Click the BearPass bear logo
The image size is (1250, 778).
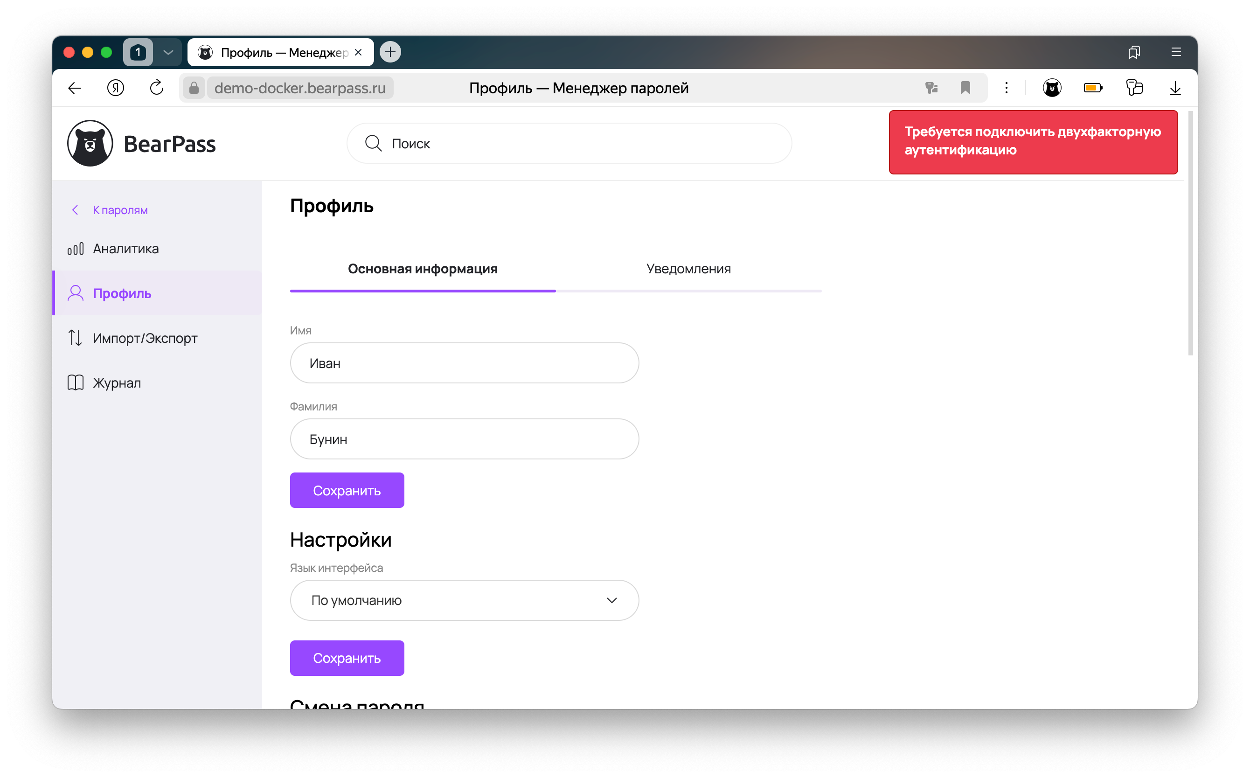pyautogui.click(x=90, y=144)
